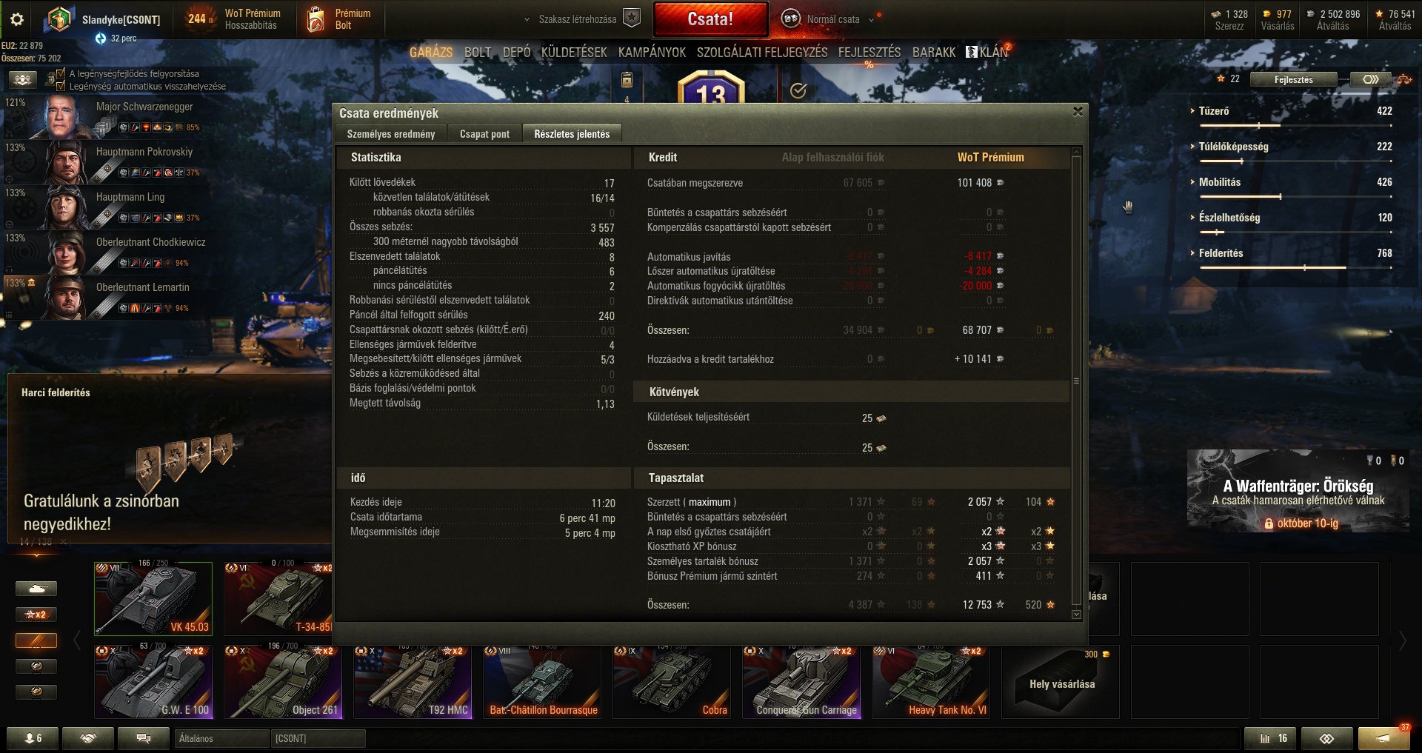Click the platoon star shield icon
Screen dimensions: 1422x753
pyautogui.click(x=631, y=19)
